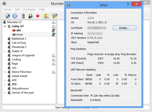Start recording with the red dot icon
This screenshot has width=152, height=112.
[38, 16]
